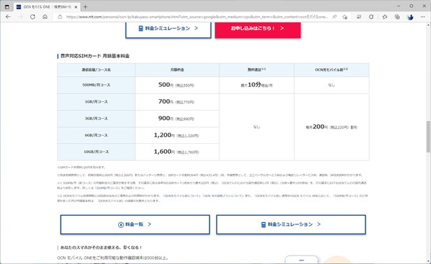
Task: Click the 毎月200円 割引 cell
Action: point(332,127)
